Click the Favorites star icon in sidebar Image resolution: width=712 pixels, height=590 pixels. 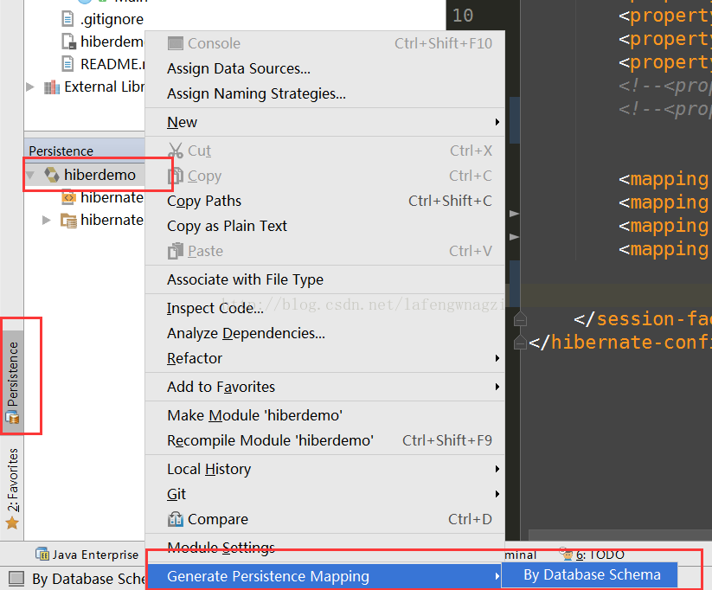click(12, 523)
